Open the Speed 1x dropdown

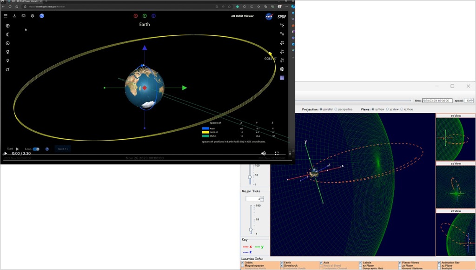pyautogui.click(x=63, y=149)
